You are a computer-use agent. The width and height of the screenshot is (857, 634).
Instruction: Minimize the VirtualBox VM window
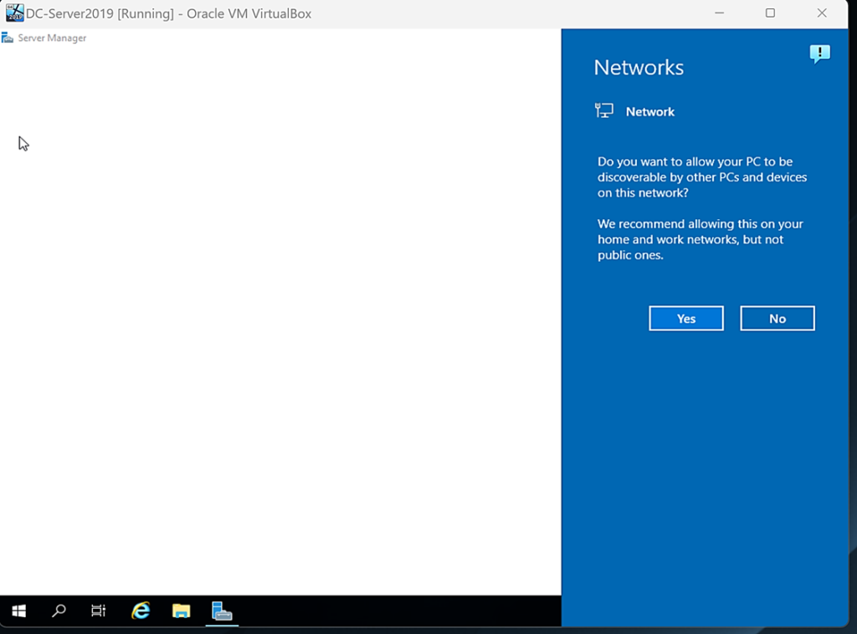(x=719, y=13)
